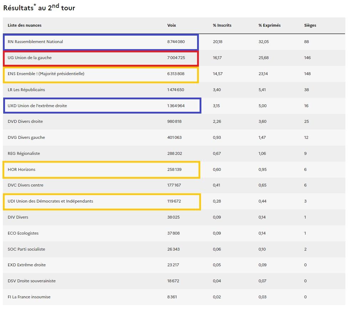Click the "Liste des nuances" column header
The width and height of the screenshot is (350, 309).
[x=25, y=25]
